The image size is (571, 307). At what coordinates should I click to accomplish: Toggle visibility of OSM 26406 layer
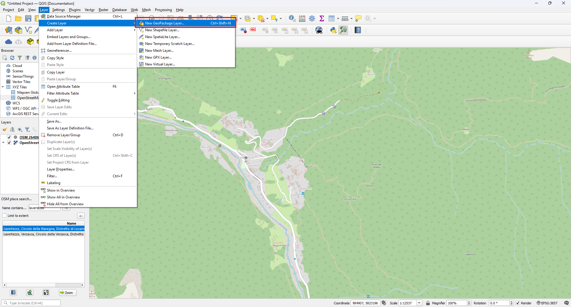coord(9,137)
